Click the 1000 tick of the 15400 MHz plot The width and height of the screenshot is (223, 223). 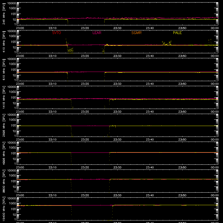point(13,203)
